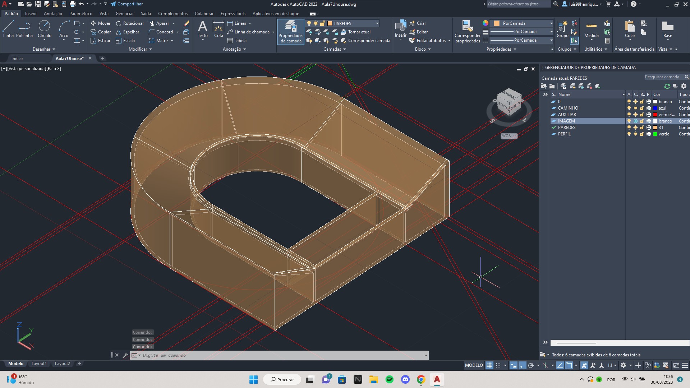Open Propriedades da camada panel
This screenshot has height=388, width=690.
click(x=291, y=32)
